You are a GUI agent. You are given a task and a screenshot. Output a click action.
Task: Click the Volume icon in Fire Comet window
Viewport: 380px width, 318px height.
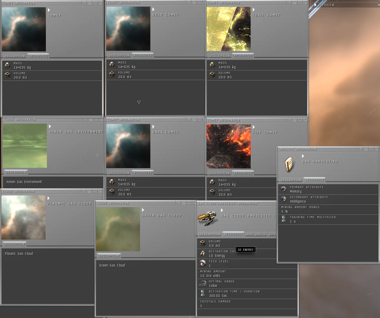[212, 192]
